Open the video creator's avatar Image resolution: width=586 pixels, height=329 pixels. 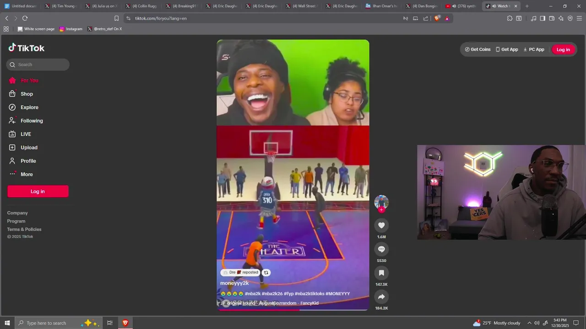381,202
